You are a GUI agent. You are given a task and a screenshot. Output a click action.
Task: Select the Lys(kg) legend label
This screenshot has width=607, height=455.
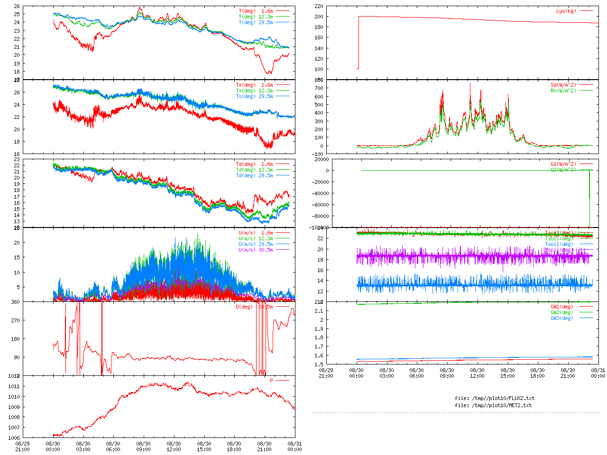pos(566,11)
